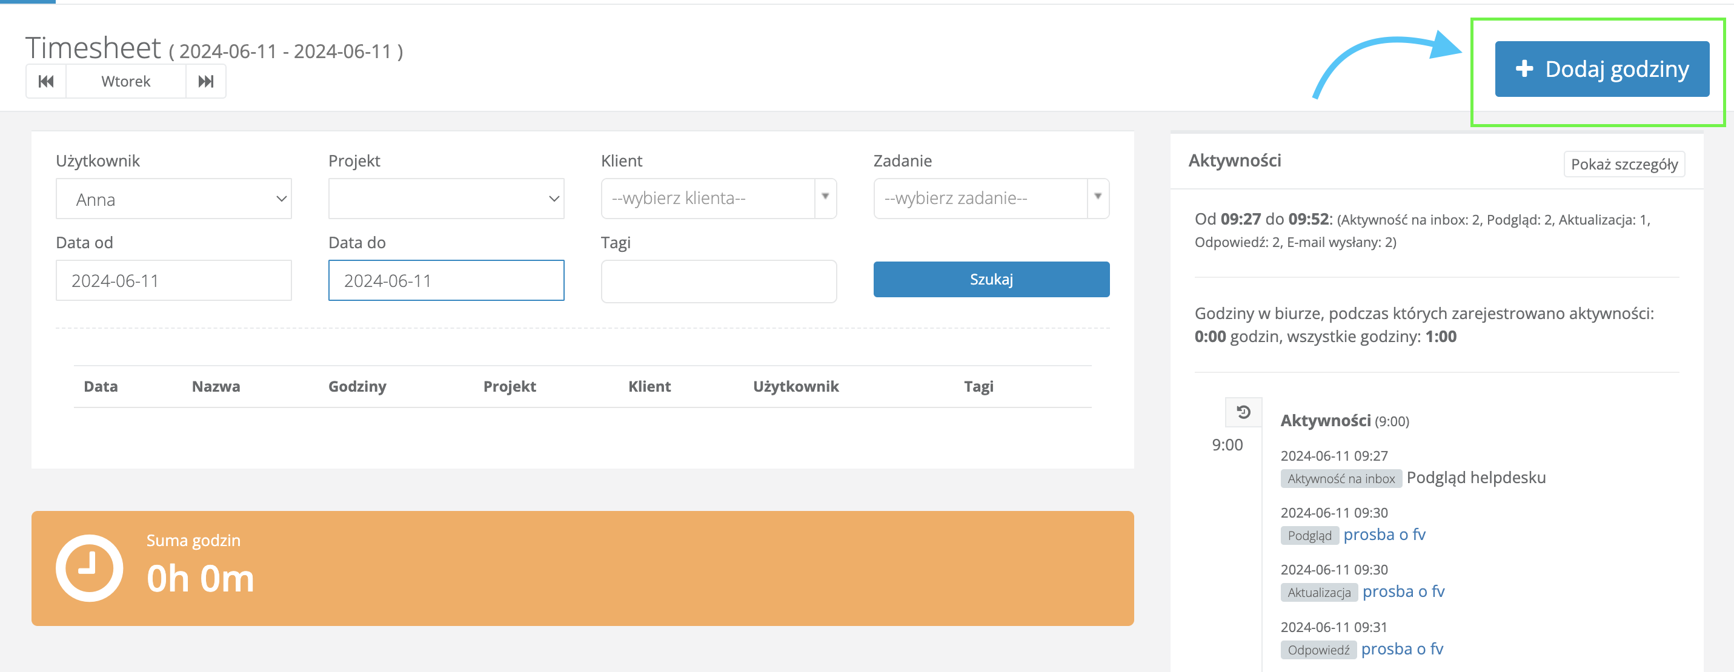The image size is (1734, 672).
Task: Open the Projekt dropdown
Action: (447, 199)
